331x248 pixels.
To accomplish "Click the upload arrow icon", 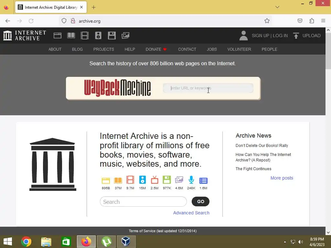I will (x=296, y=36).
